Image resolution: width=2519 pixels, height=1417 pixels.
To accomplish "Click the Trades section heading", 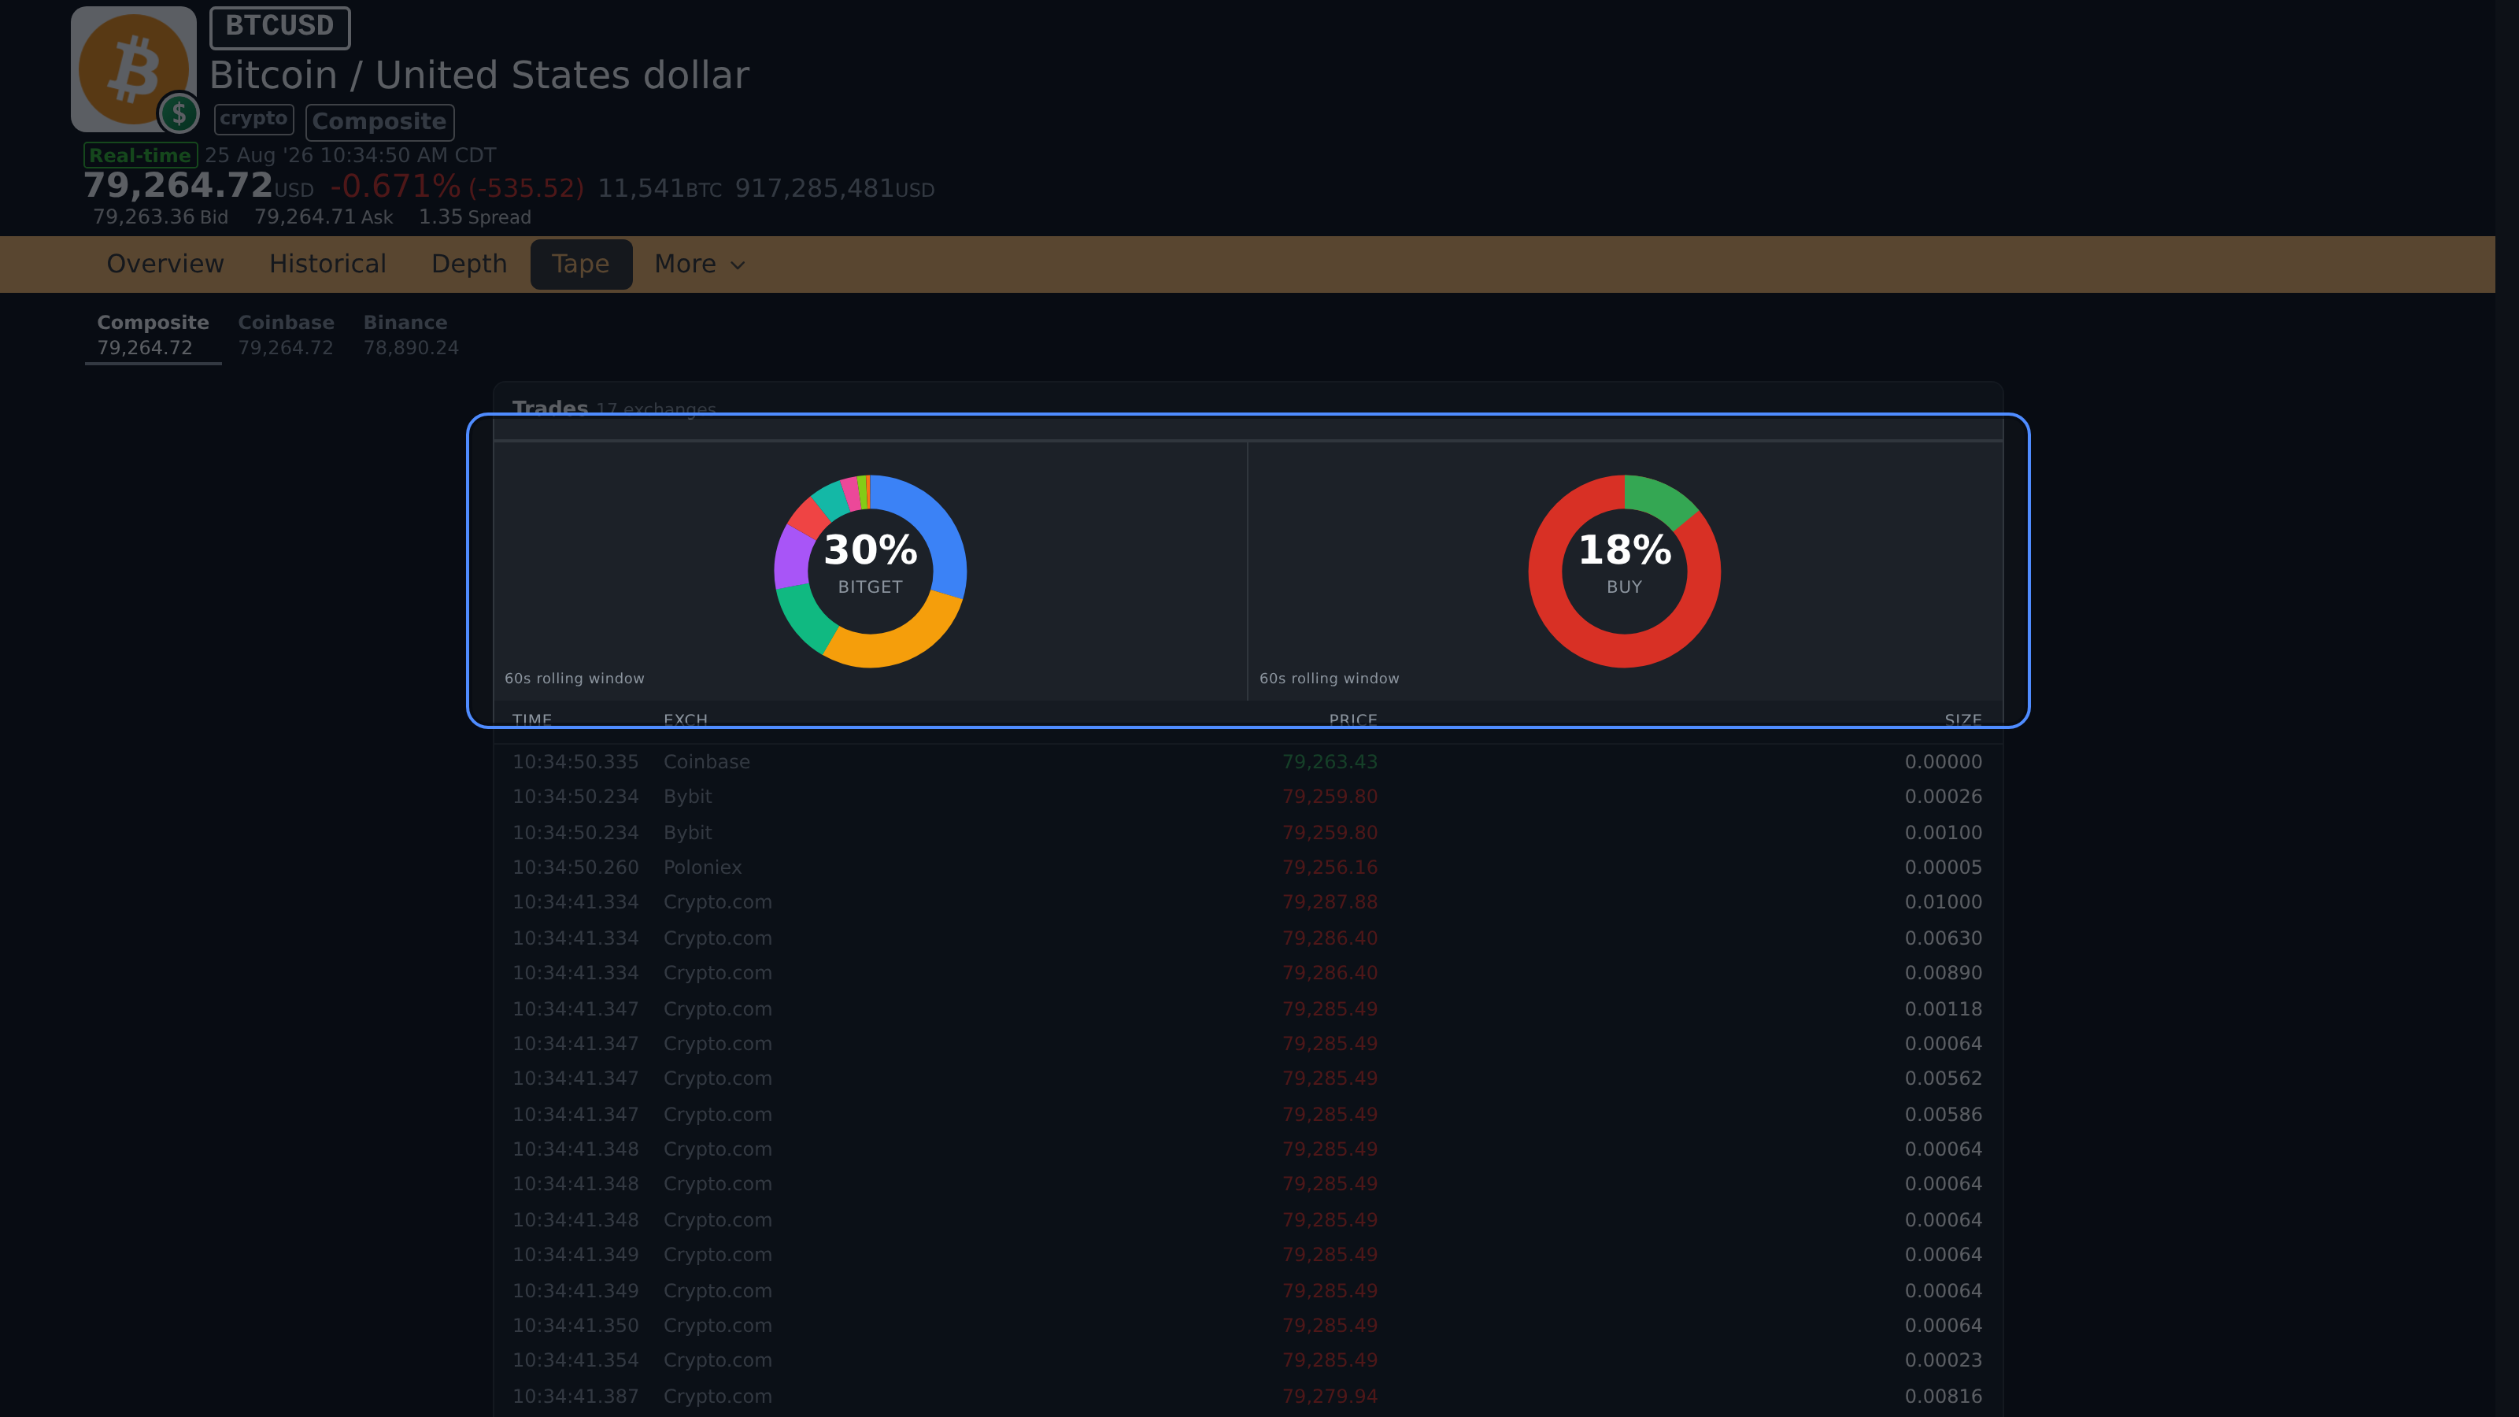I will (549, 408).
